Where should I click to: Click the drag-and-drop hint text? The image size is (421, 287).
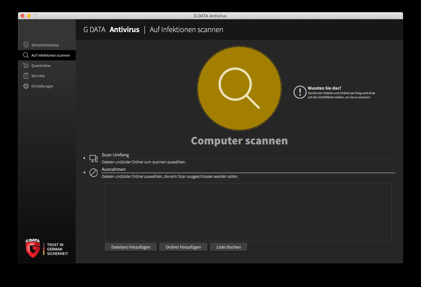click(341, 95)
